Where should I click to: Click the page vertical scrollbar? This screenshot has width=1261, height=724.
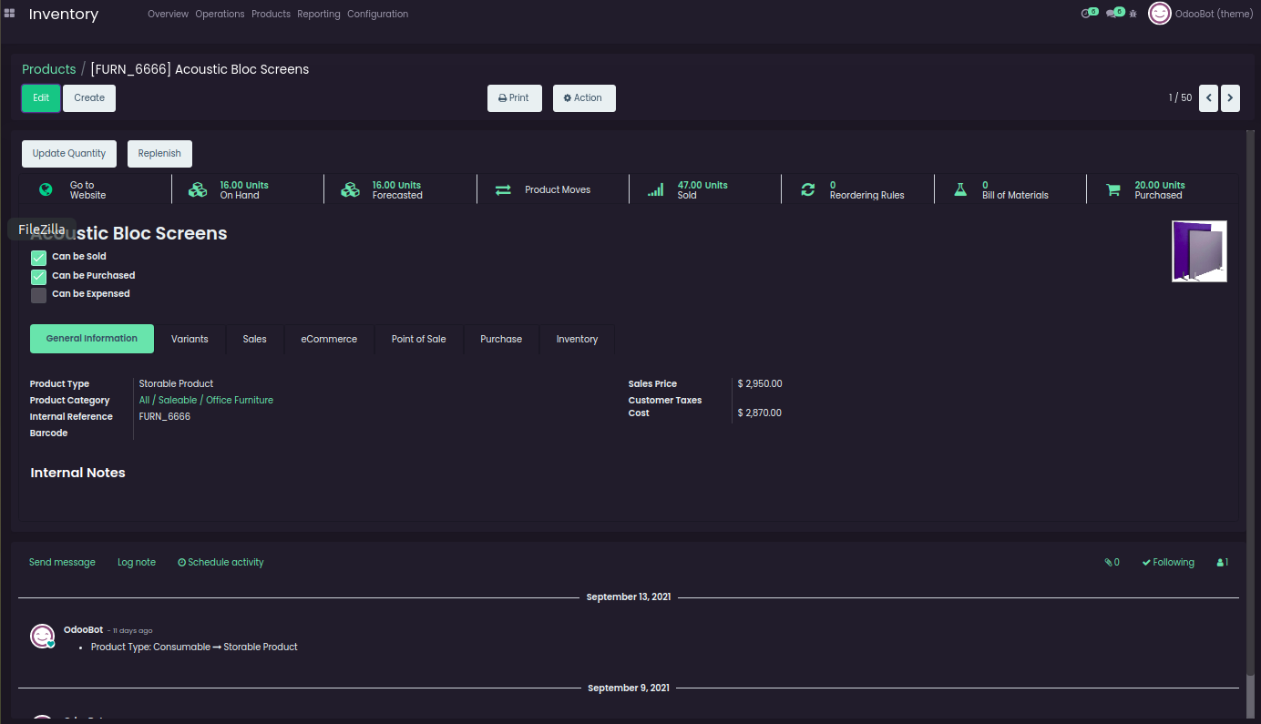tap(1249, 401)
